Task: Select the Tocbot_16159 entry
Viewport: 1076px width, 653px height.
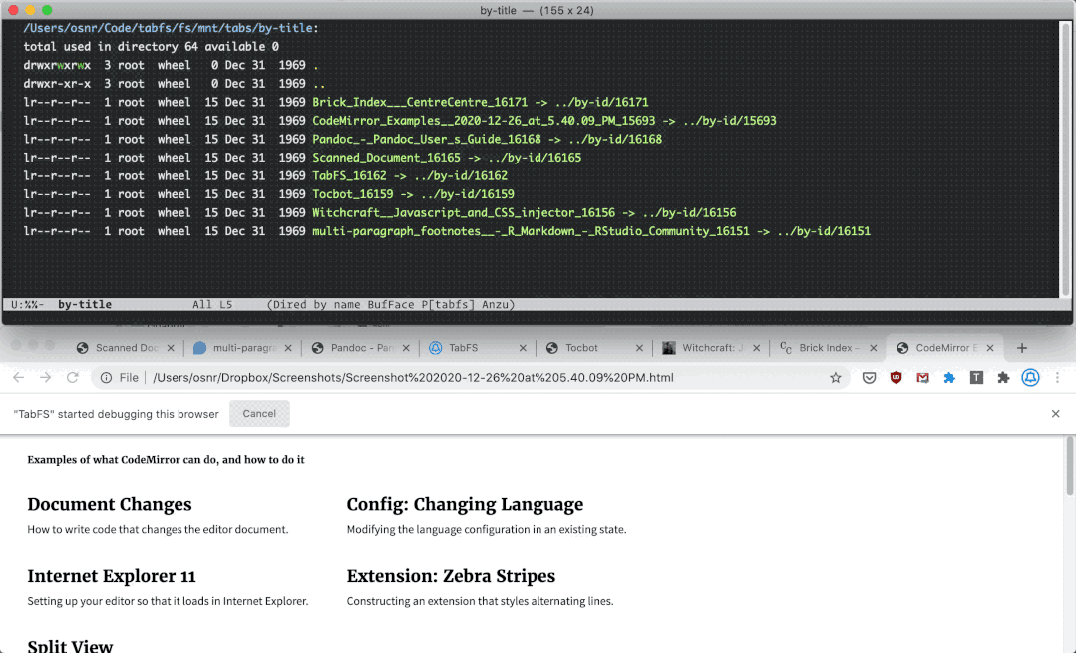Action: click(353, 194)
